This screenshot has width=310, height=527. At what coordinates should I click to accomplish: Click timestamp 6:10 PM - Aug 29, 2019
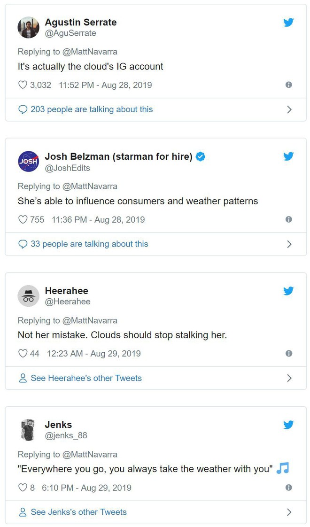click(x=86, y=488)
